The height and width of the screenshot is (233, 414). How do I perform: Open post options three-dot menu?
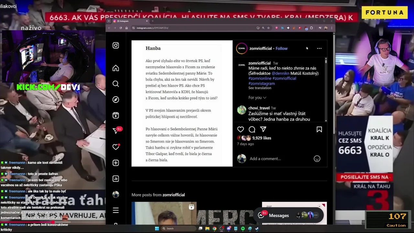pyautogui.click(x=319, y=48)
